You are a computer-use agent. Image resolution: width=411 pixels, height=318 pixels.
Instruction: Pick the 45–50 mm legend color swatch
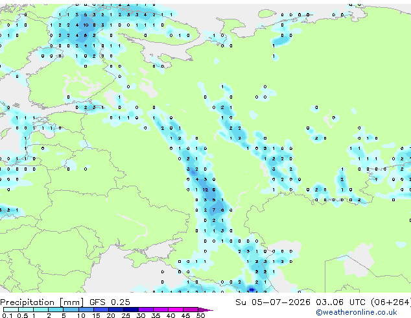pyautogui.click(x=191, y=310)
